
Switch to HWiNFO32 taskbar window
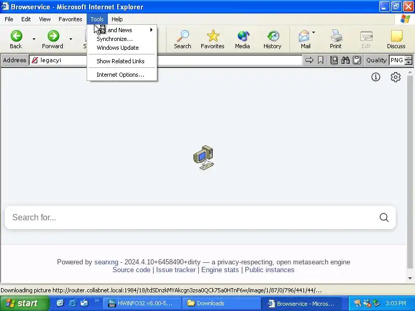click(x=142, y=303)
